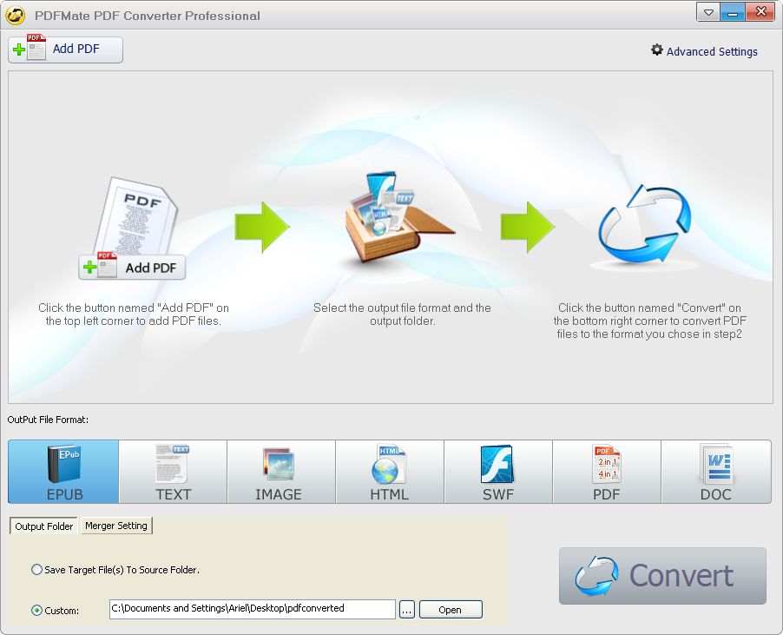Click the format book illustration in step two

(398, 218)
